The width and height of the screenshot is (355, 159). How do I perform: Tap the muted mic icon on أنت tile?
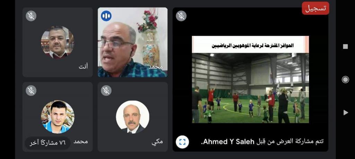(31, 16)
